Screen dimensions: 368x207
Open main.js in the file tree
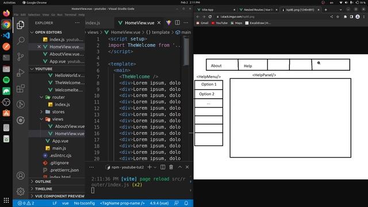tap(59, 148)
